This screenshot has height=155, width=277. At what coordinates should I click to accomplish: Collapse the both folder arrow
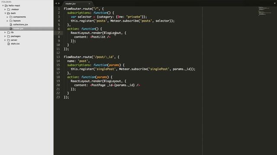pos(5,13)
